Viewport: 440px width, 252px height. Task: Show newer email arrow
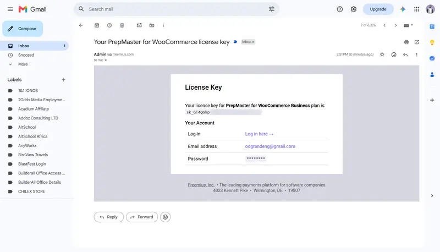pyautogui.click(x=384, y=25)
